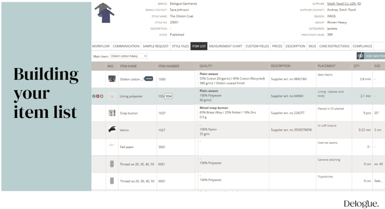Go to the Workflow tab
385x209 pixels.
(101, 46)
